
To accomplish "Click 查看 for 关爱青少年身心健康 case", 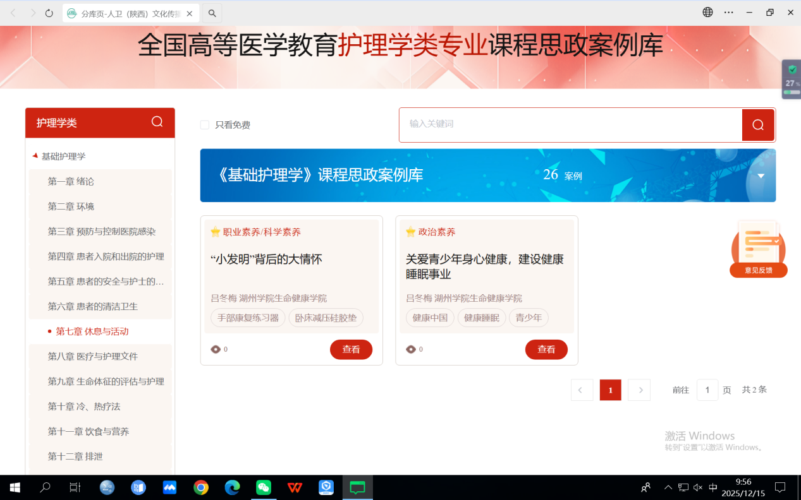I will (x=546, y=349).
